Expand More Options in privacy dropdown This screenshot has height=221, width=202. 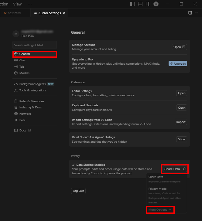click(160, 210)
